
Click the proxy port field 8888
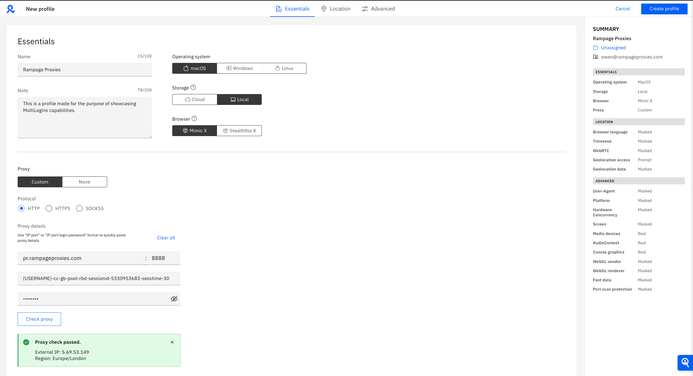pyautogui.click(x=164, y=258)
